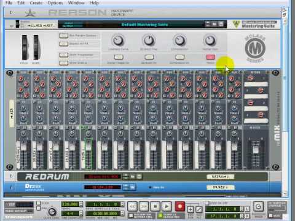
Task: Open the Create menu
Action: pyautogui.click(x=36, y=3)
